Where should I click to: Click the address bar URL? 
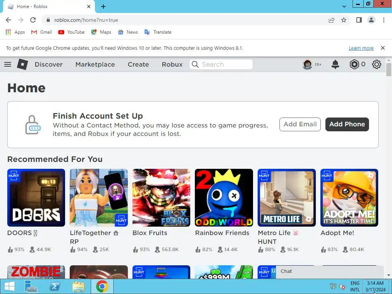[86, 20]
